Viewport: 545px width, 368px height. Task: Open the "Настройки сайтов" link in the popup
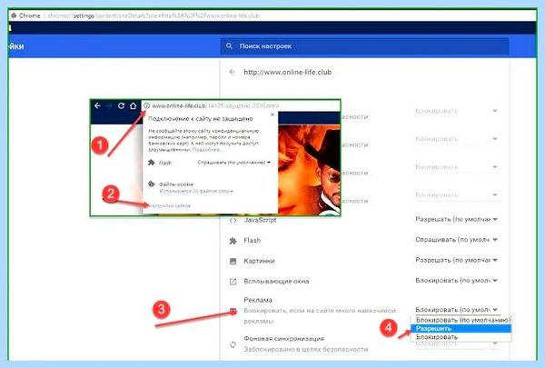tap(169, 205)
